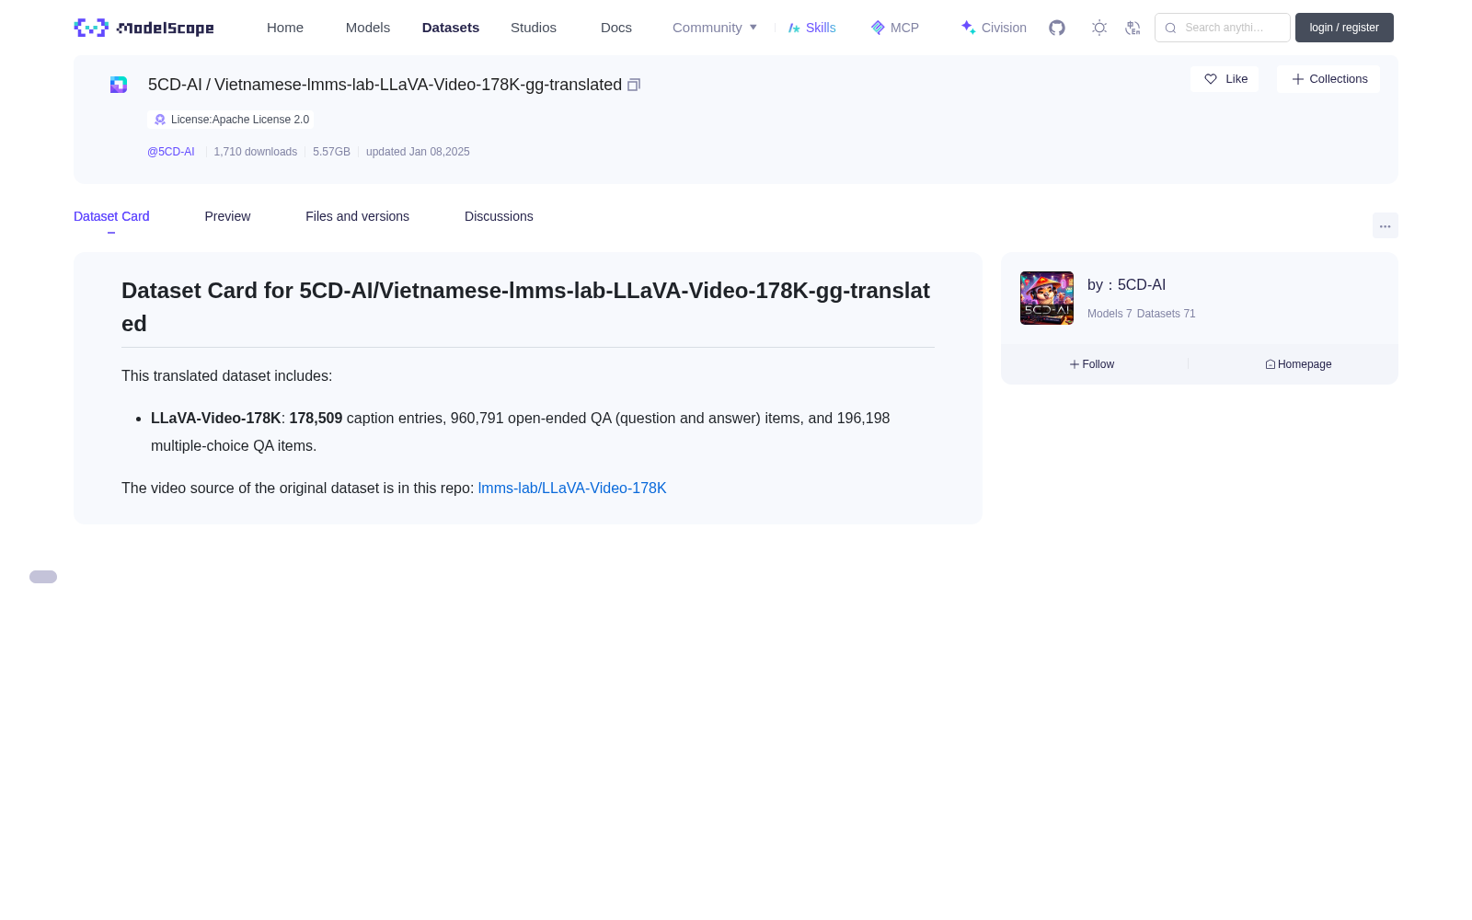This screenshot has height=920, width=1472.
Task: Open the Models navigation item
Action: 368,28
